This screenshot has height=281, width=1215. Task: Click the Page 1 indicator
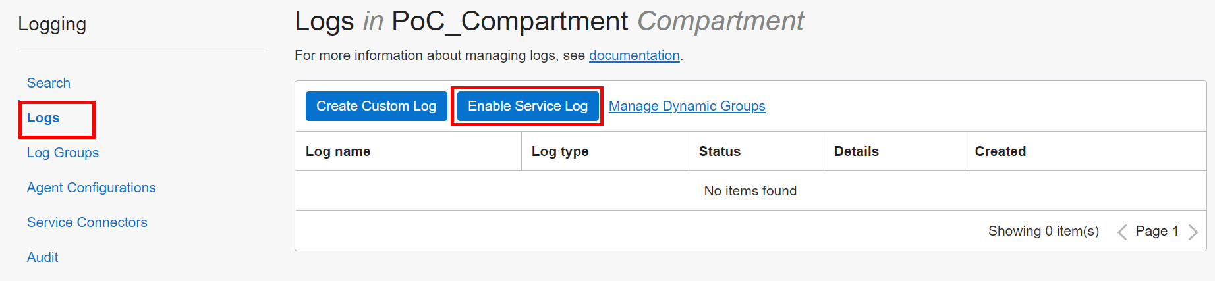[1156, 231]
